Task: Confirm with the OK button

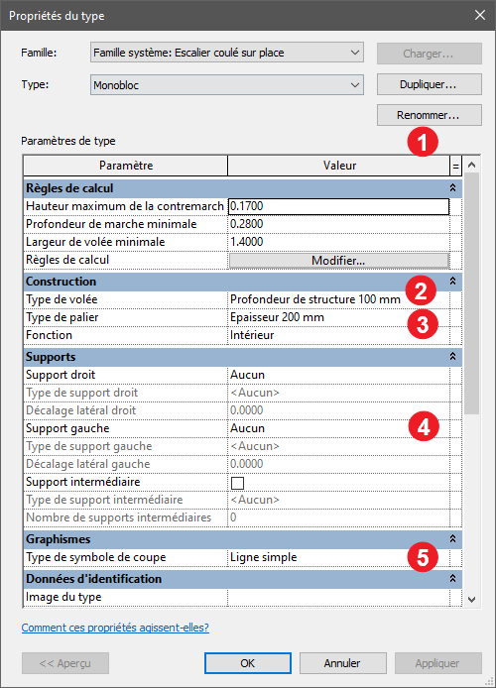Action: point(248,663)
